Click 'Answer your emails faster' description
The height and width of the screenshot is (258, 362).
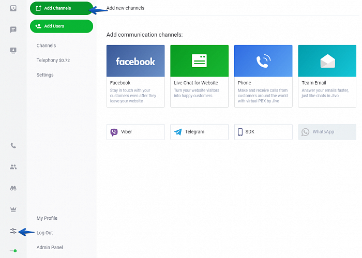tap(325, 93)
